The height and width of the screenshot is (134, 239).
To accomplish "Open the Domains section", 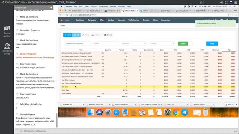I will point(146,20).
